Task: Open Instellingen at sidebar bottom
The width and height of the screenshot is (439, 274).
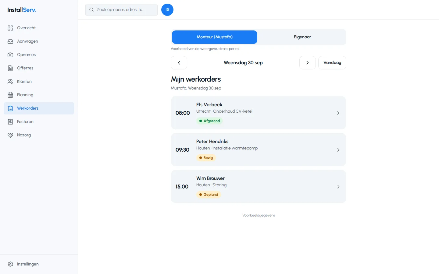Action: (39, 264)
